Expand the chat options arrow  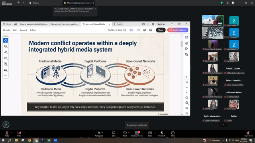(x=118, y=133)
